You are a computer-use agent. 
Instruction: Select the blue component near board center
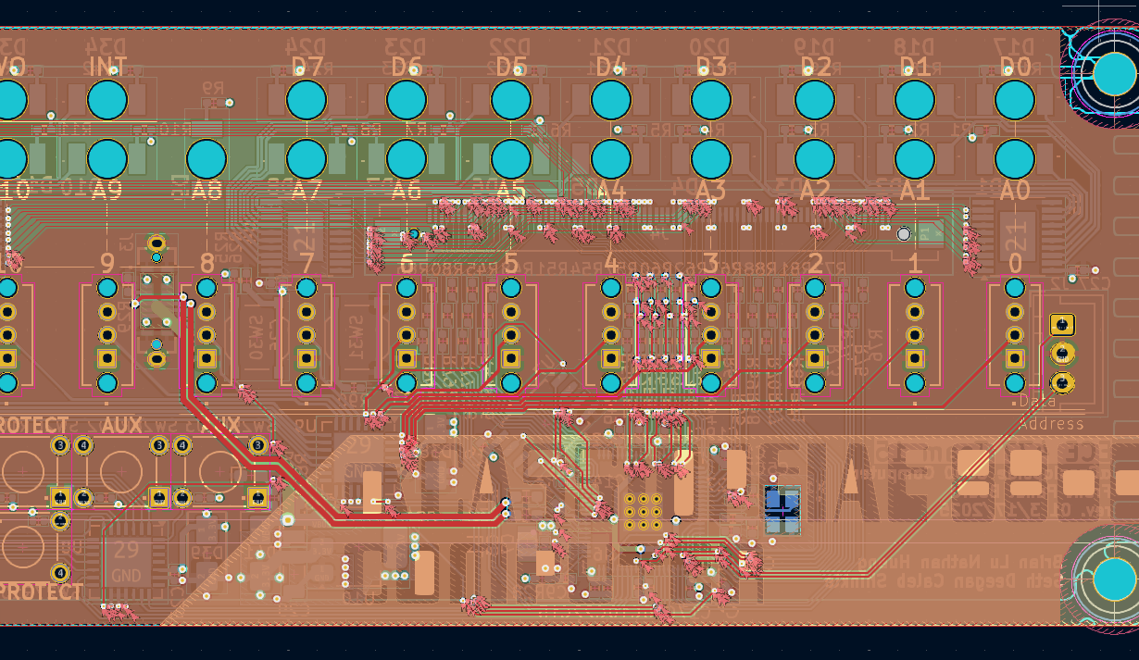782,510
